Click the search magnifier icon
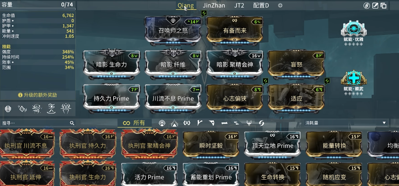The height and width of the screenshot is (186, 399). tap(72, 123)
